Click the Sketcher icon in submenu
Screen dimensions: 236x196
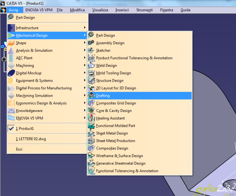coord(91,50)
